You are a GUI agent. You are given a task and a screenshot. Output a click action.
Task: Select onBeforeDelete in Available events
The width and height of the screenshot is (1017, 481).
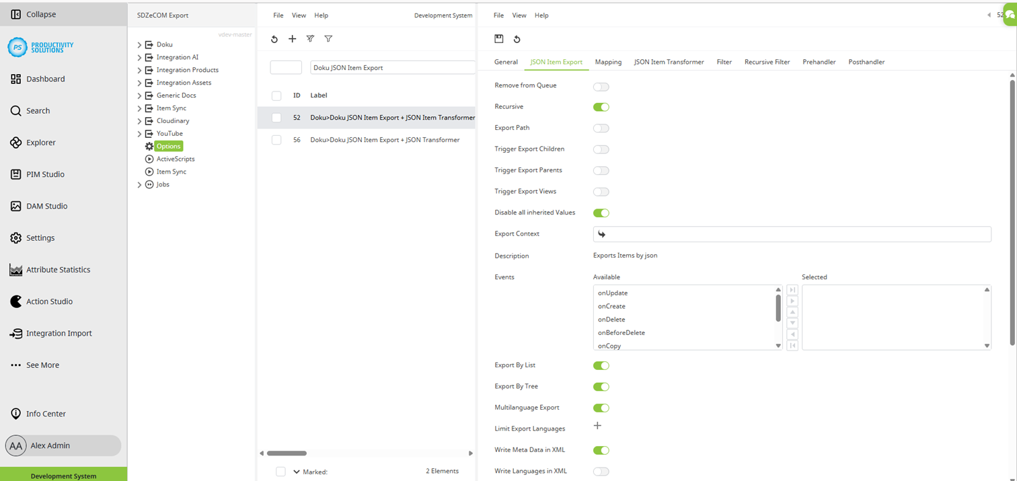click(x=621, y=333)
